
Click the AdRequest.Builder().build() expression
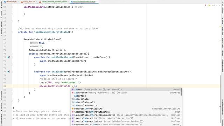(47, 50)
